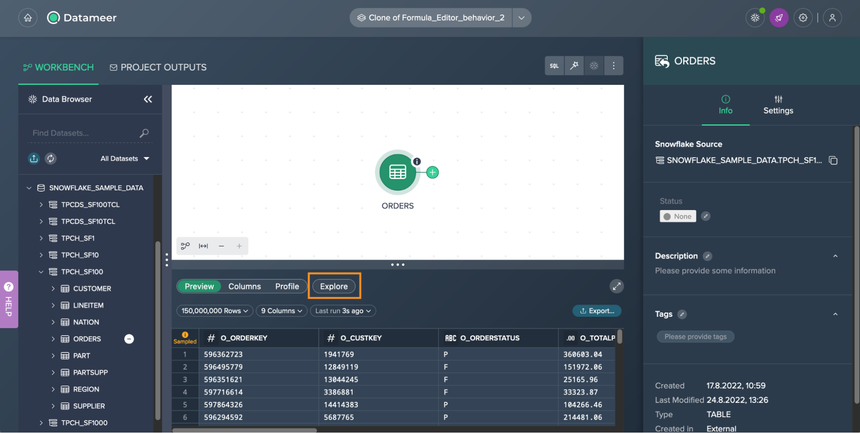The image size is (860, 433).
Task: Refresh the Data Browser datasets
Action: [51, 158]
